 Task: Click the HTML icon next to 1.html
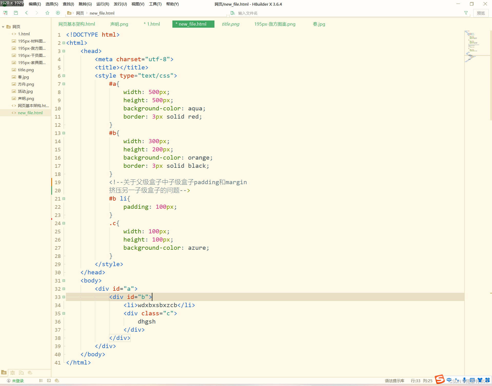pyautogui.click(x=14, y=34)
